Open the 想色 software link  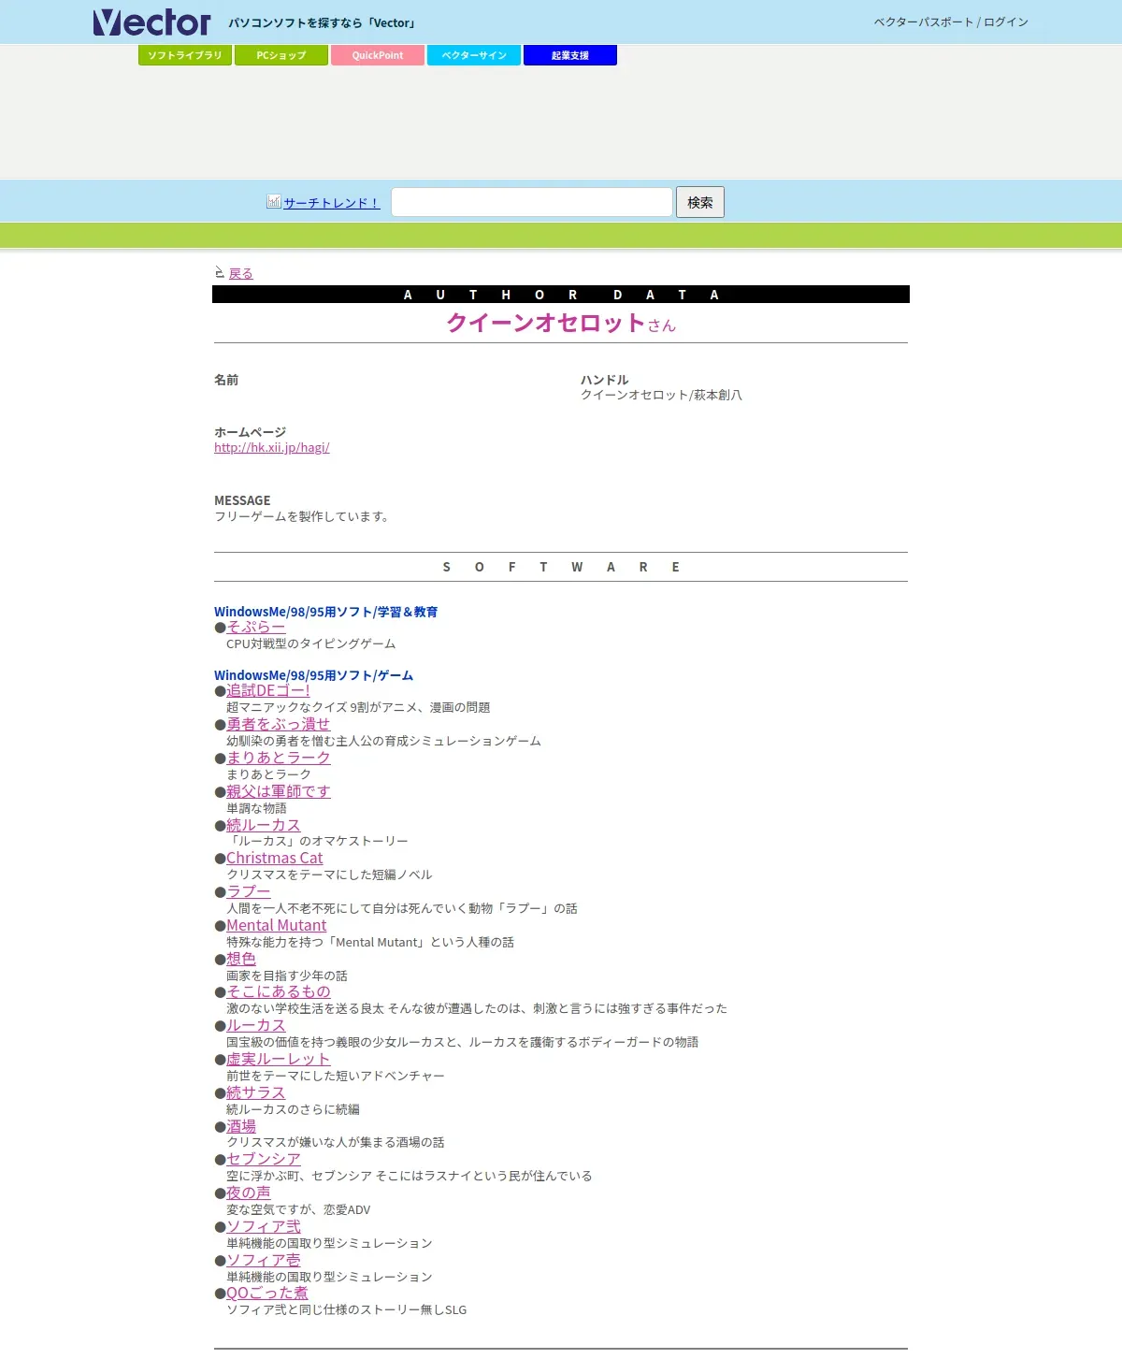coord(241,959)
